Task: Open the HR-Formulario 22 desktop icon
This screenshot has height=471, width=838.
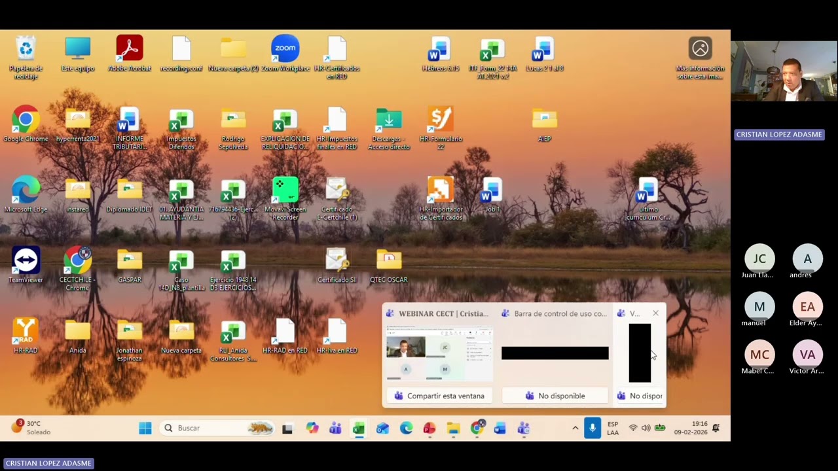Action: click(x=441, y=128)
